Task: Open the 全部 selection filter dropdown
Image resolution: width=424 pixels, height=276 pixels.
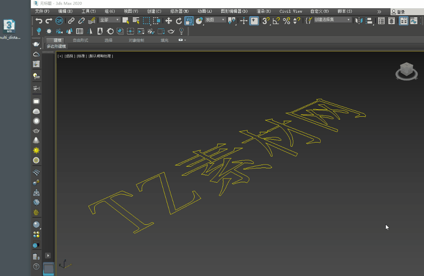Action: [x=109, y=20]
